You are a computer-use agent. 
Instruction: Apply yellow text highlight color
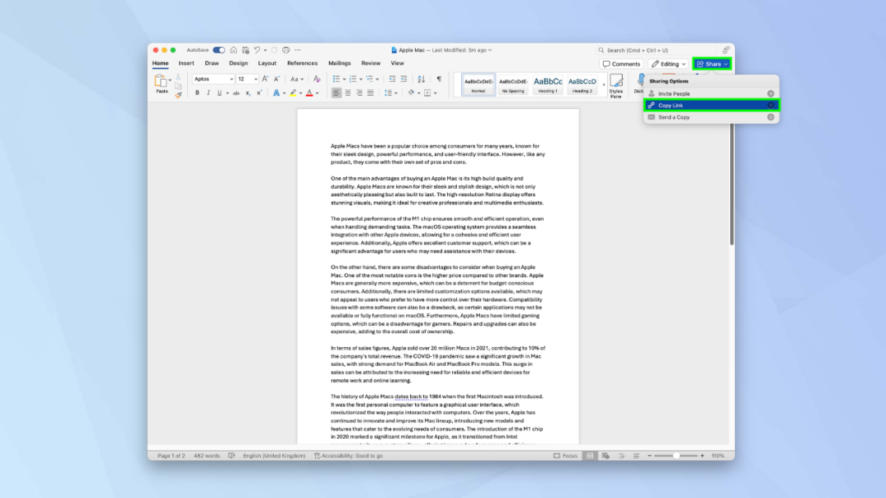[293, 94]
